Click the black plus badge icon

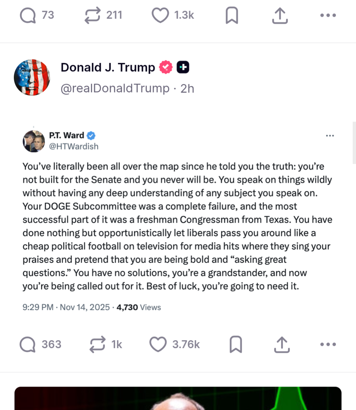click(183, 67)
